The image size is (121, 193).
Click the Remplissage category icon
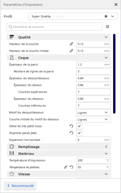click(12, 147)
